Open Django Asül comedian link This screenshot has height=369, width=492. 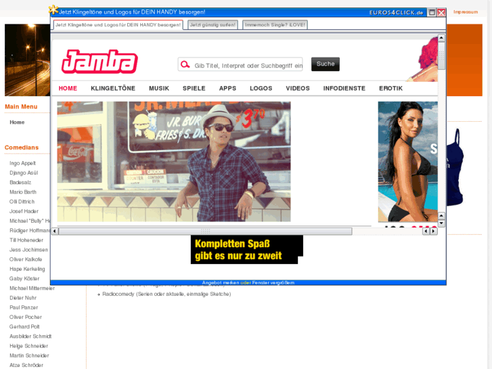(x=24, y=173)
